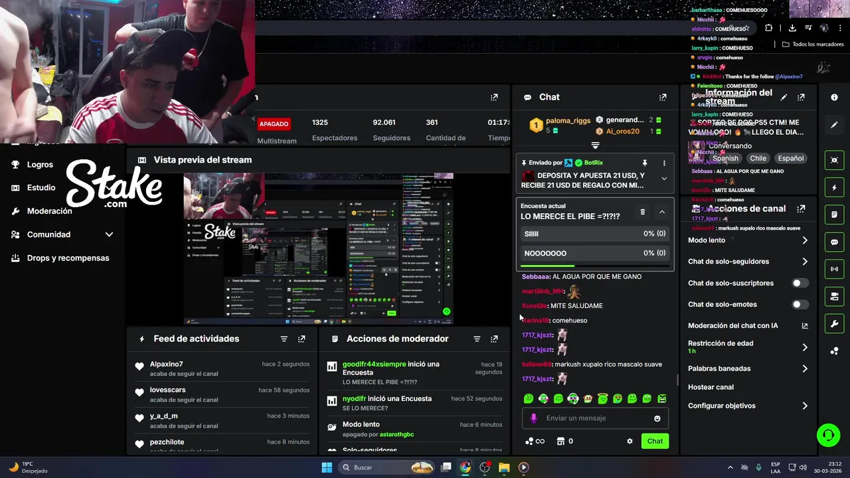Filter the Acciones de moderador list

(477, 339)
